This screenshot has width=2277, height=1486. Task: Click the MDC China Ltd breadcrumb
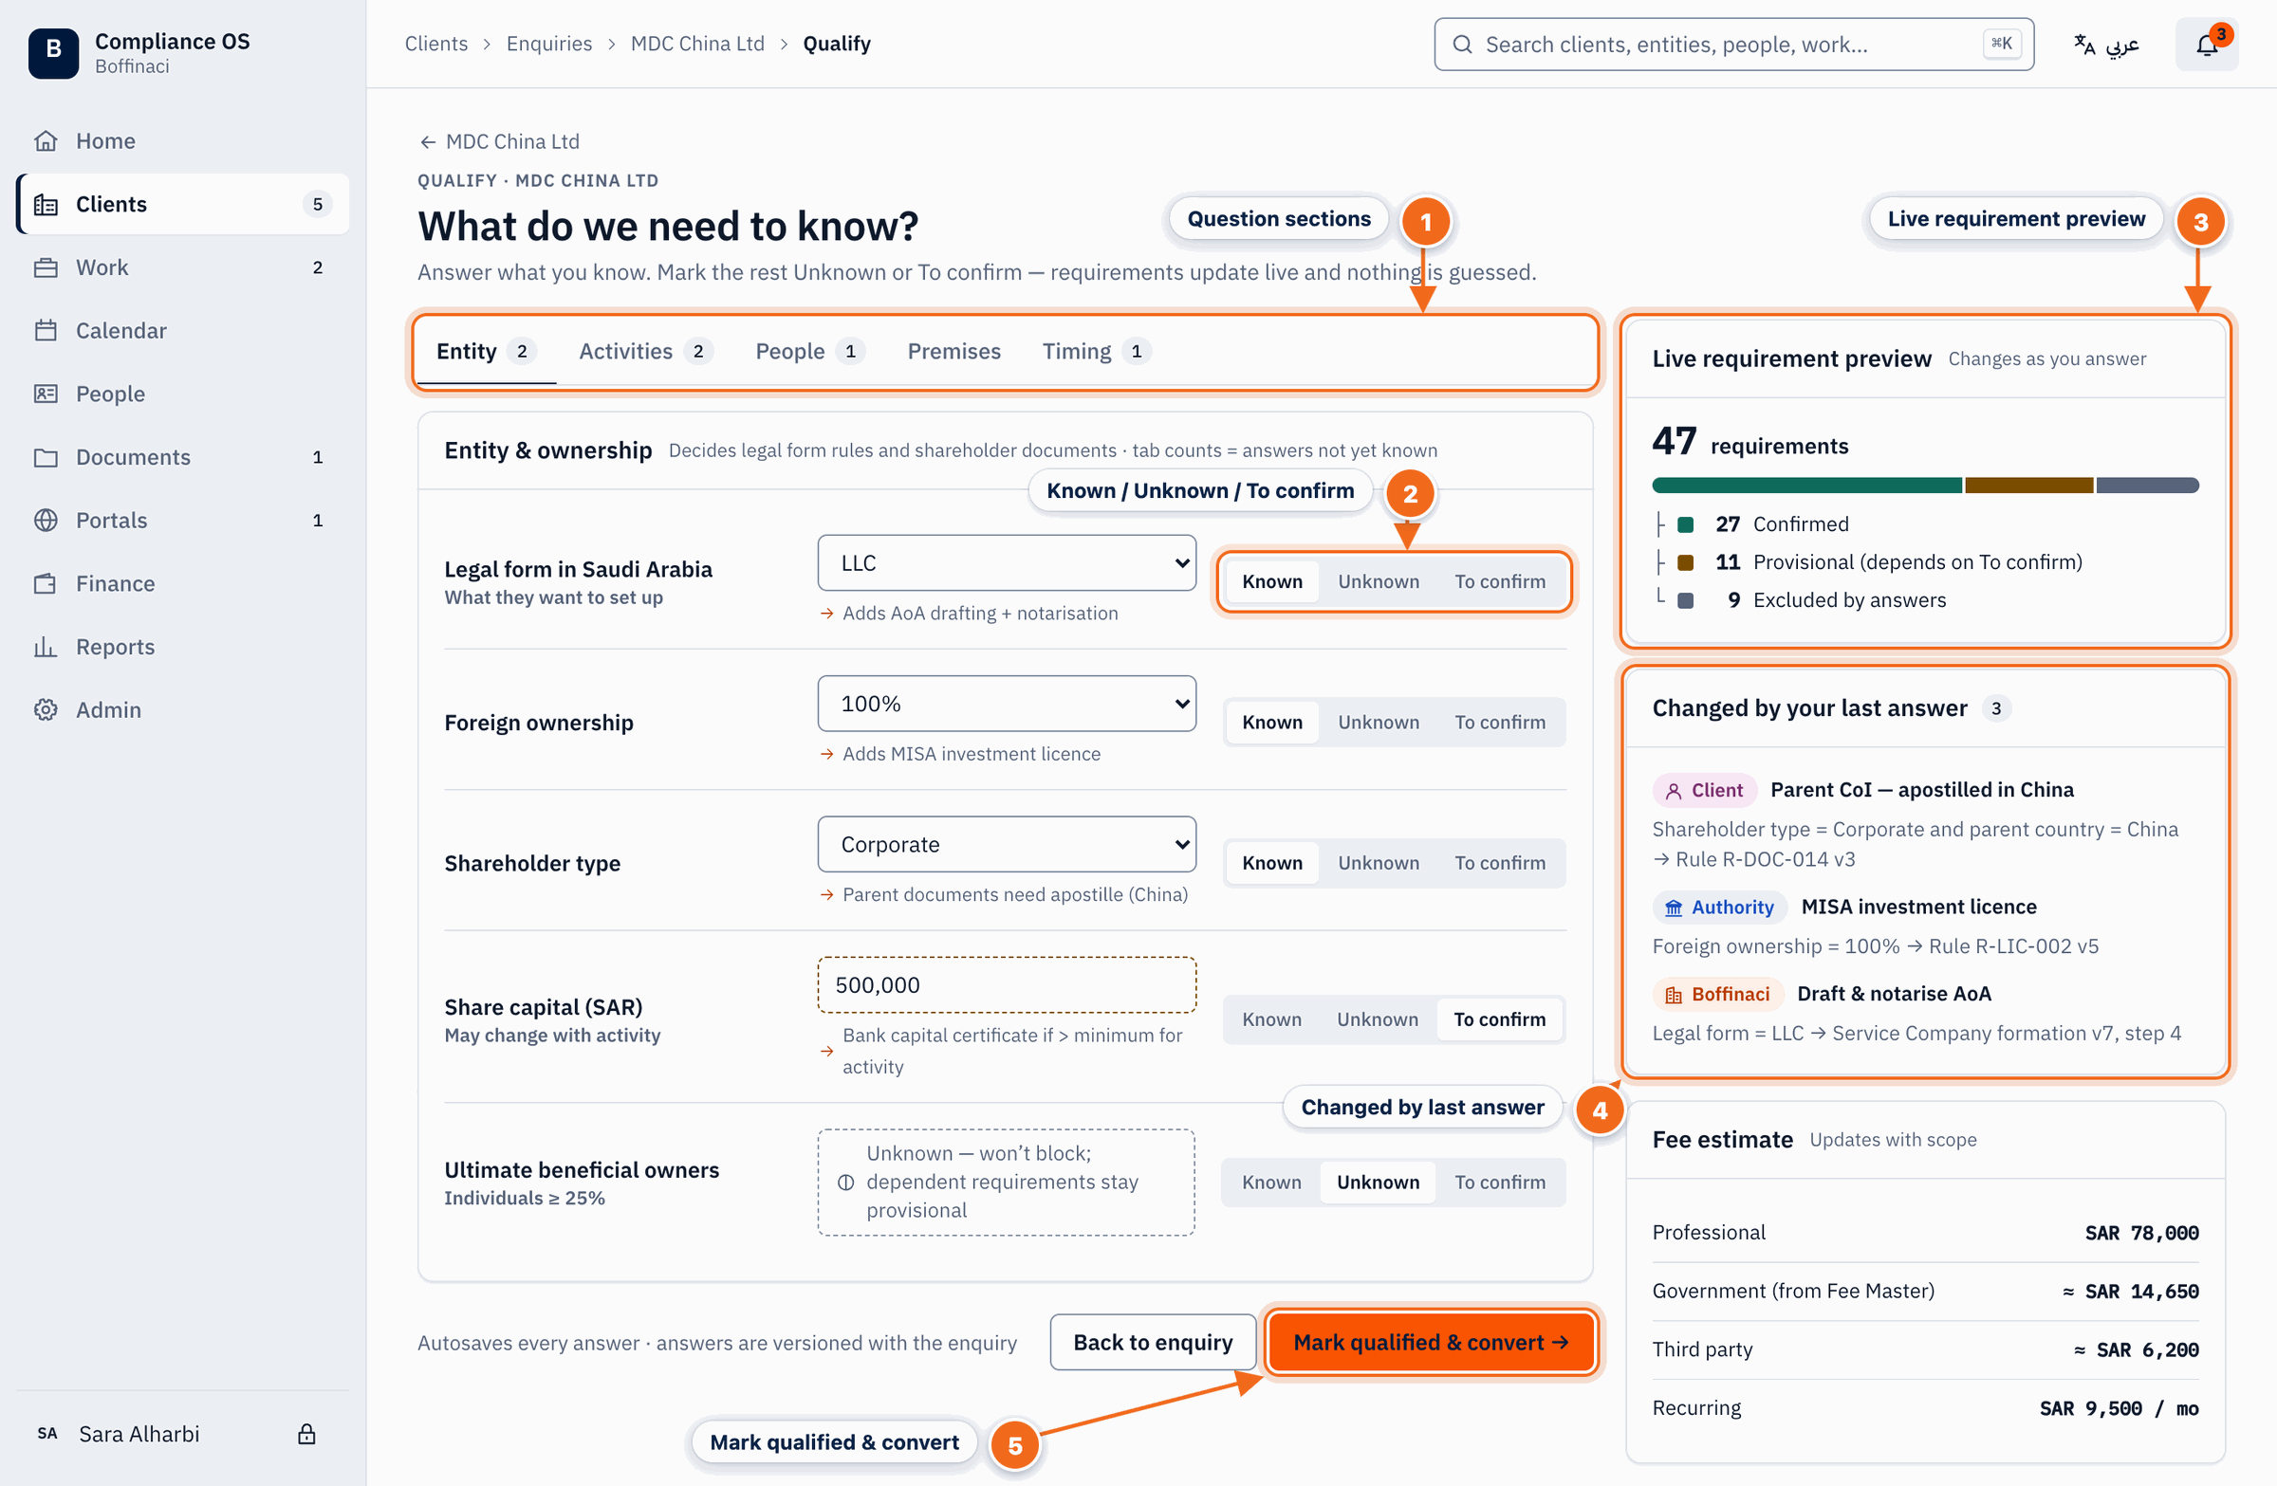(x=696, y=43)
